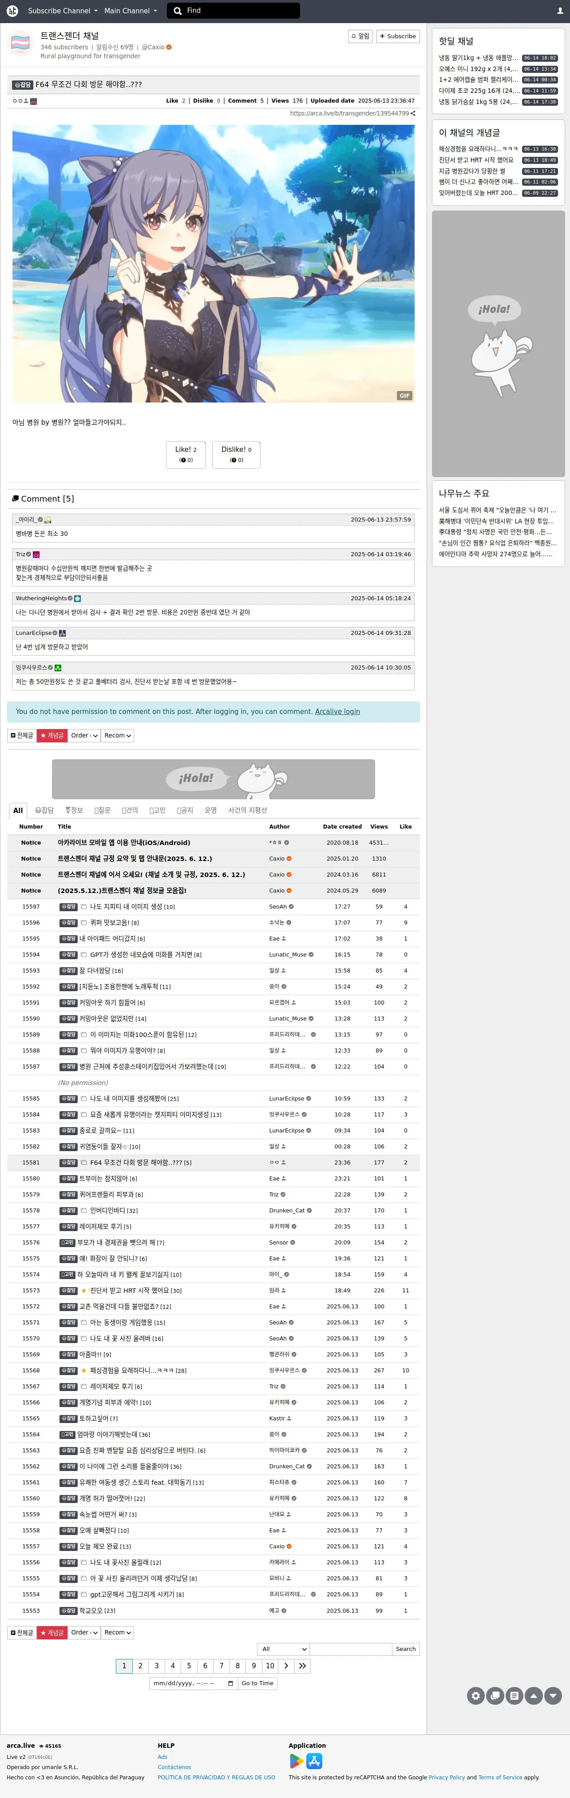
Task: Go to next page with the single chevron
Action: pyautogui.click(x=286, y=1666)
